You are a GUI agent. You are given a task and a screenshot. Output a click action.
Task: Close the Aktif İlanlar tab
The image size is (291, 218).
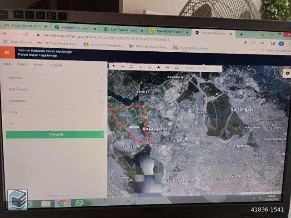(141, 31)
